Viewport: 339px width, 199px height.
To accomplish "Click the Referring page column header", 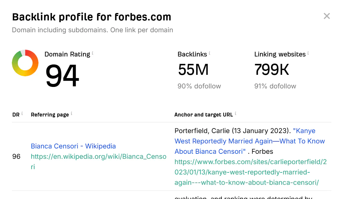I will pos(50,115).
